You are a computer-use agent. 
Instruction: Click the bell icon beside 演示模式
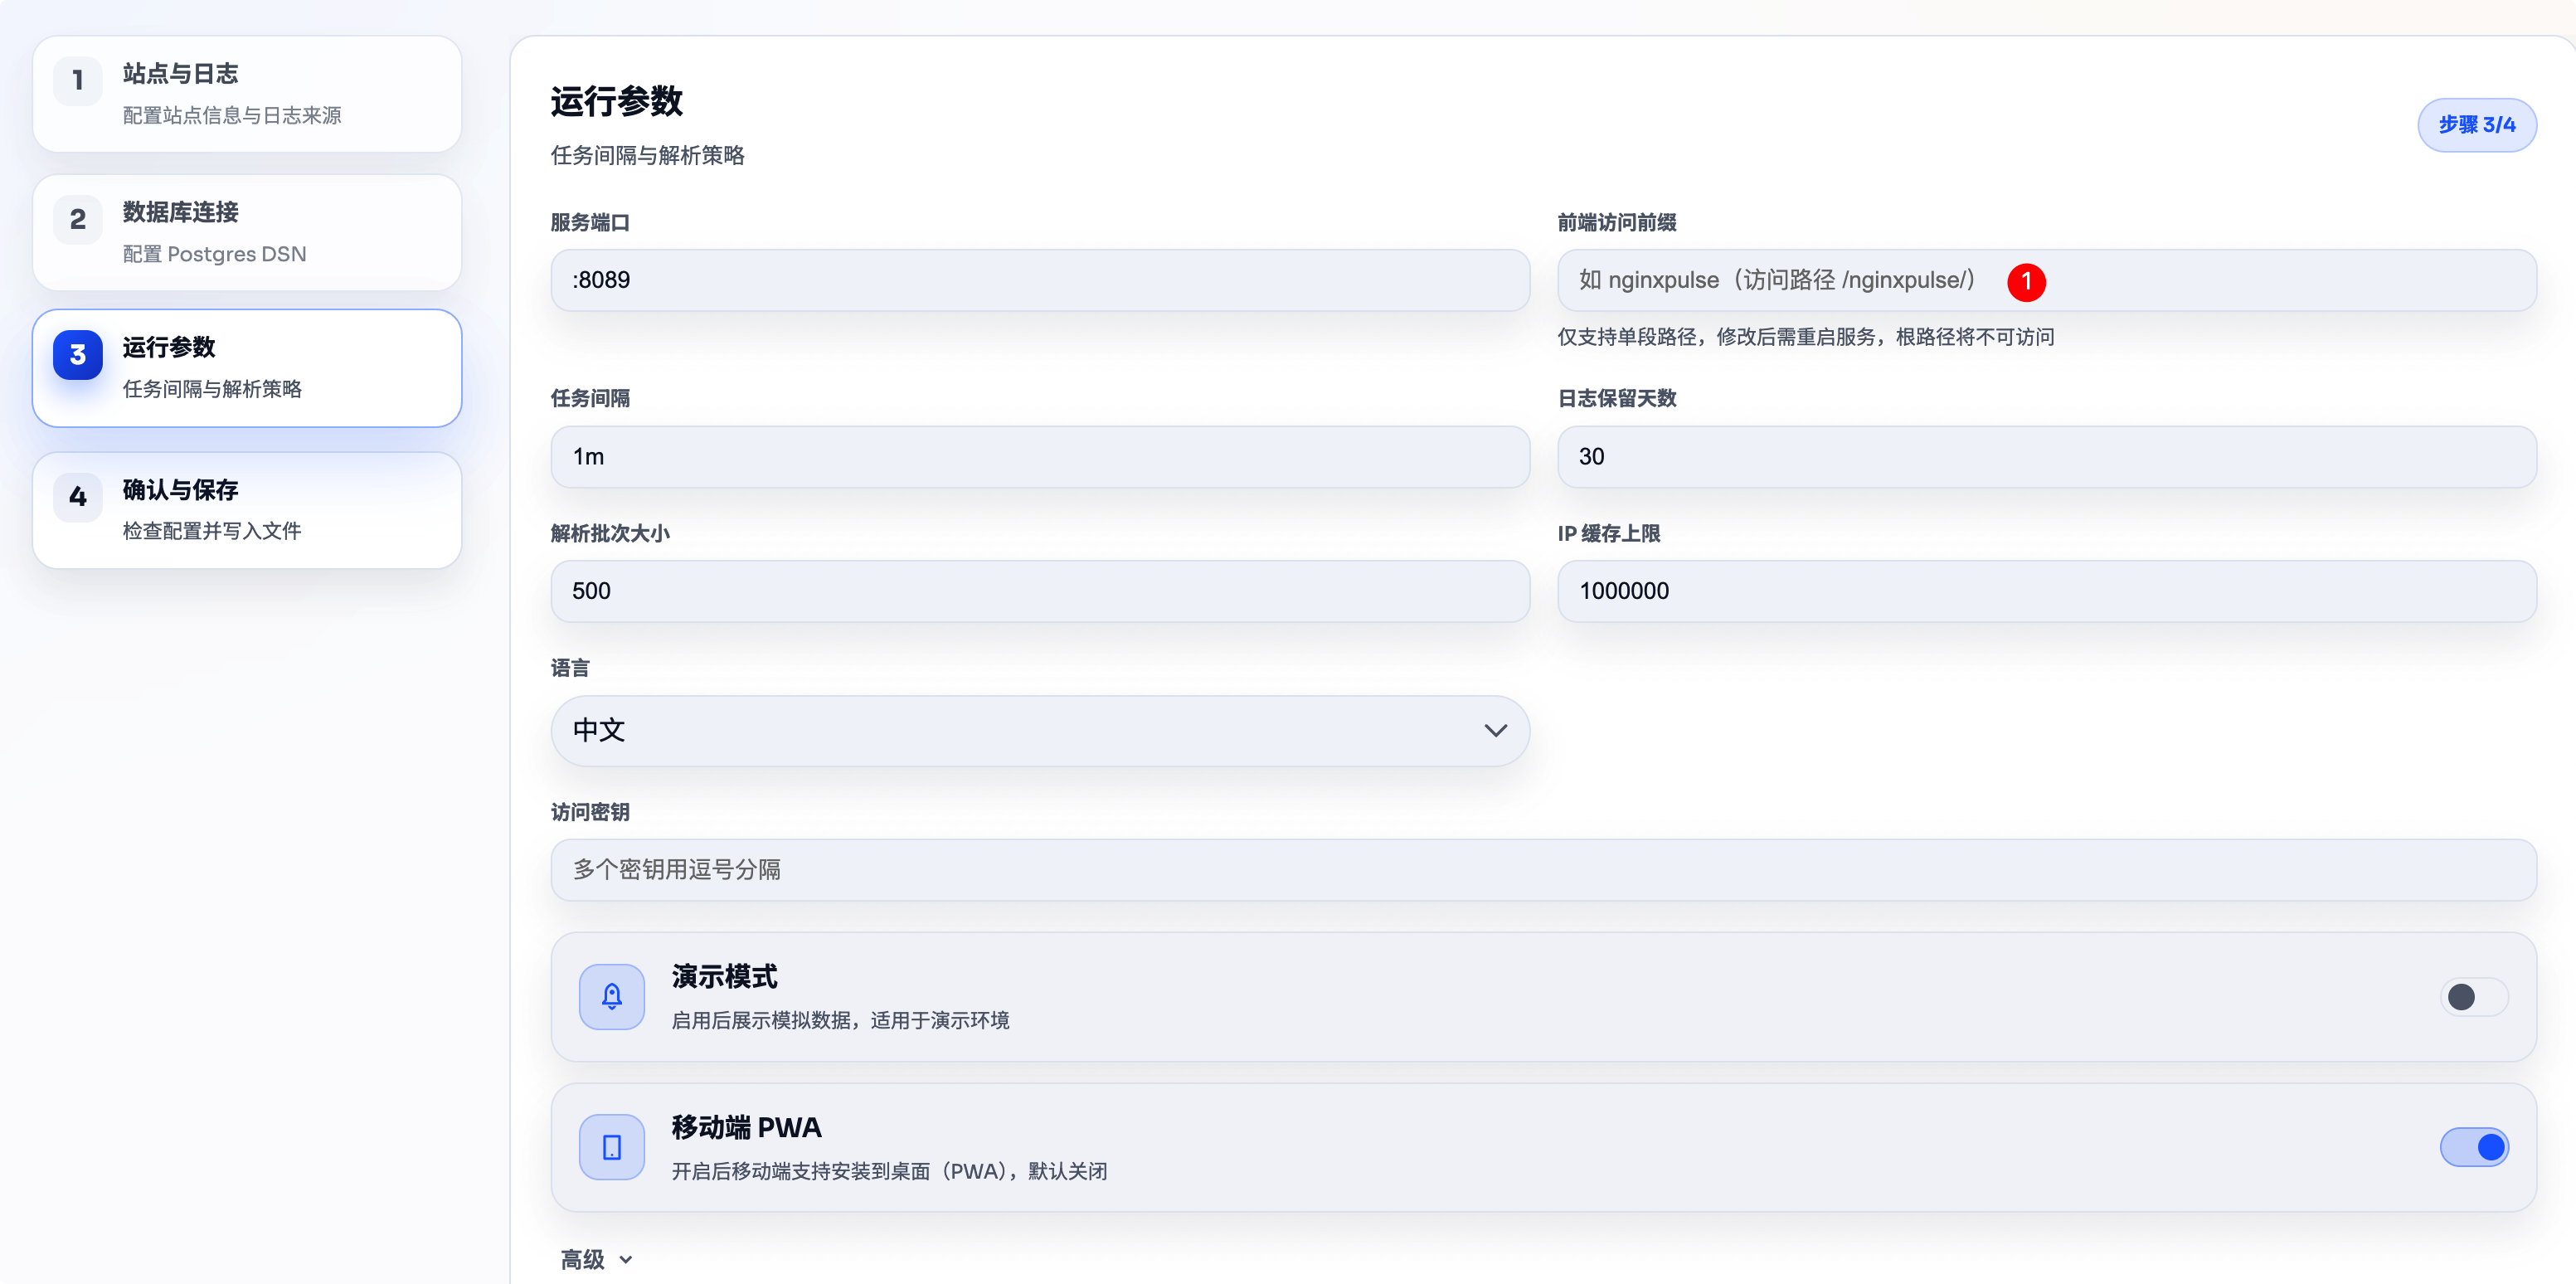tap(611, 996)
